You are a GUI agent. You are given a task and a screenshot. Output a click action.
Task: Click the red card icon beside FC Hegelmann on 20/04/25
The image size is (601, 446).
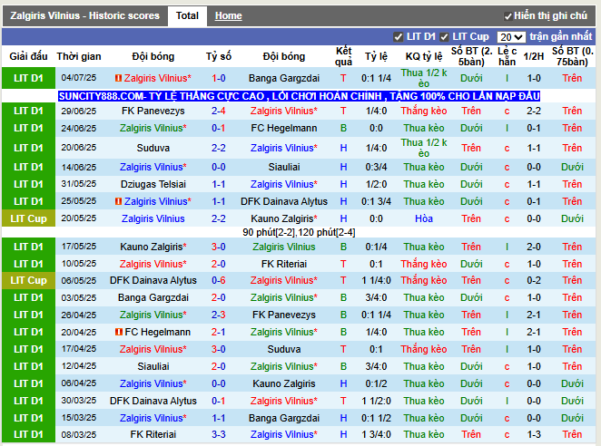[x=119, y=332]
